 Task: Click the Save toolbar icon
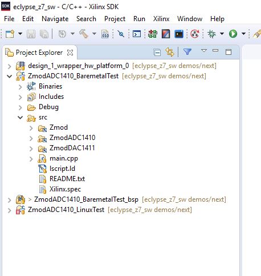coord(31,34)
